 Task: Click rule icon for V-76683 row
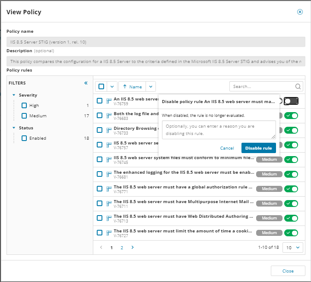click(109, 116)
